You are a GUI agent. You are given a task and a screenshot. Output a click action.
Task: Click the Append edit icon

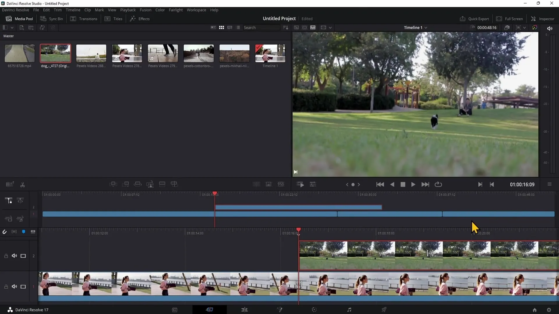125,184
